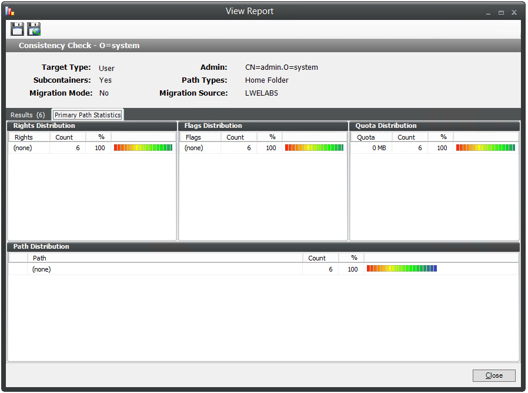The height and width of the screenshot is (393, 528).
Task: Click the Save as HTML floppy icon with globe
Action: [34, 29]
